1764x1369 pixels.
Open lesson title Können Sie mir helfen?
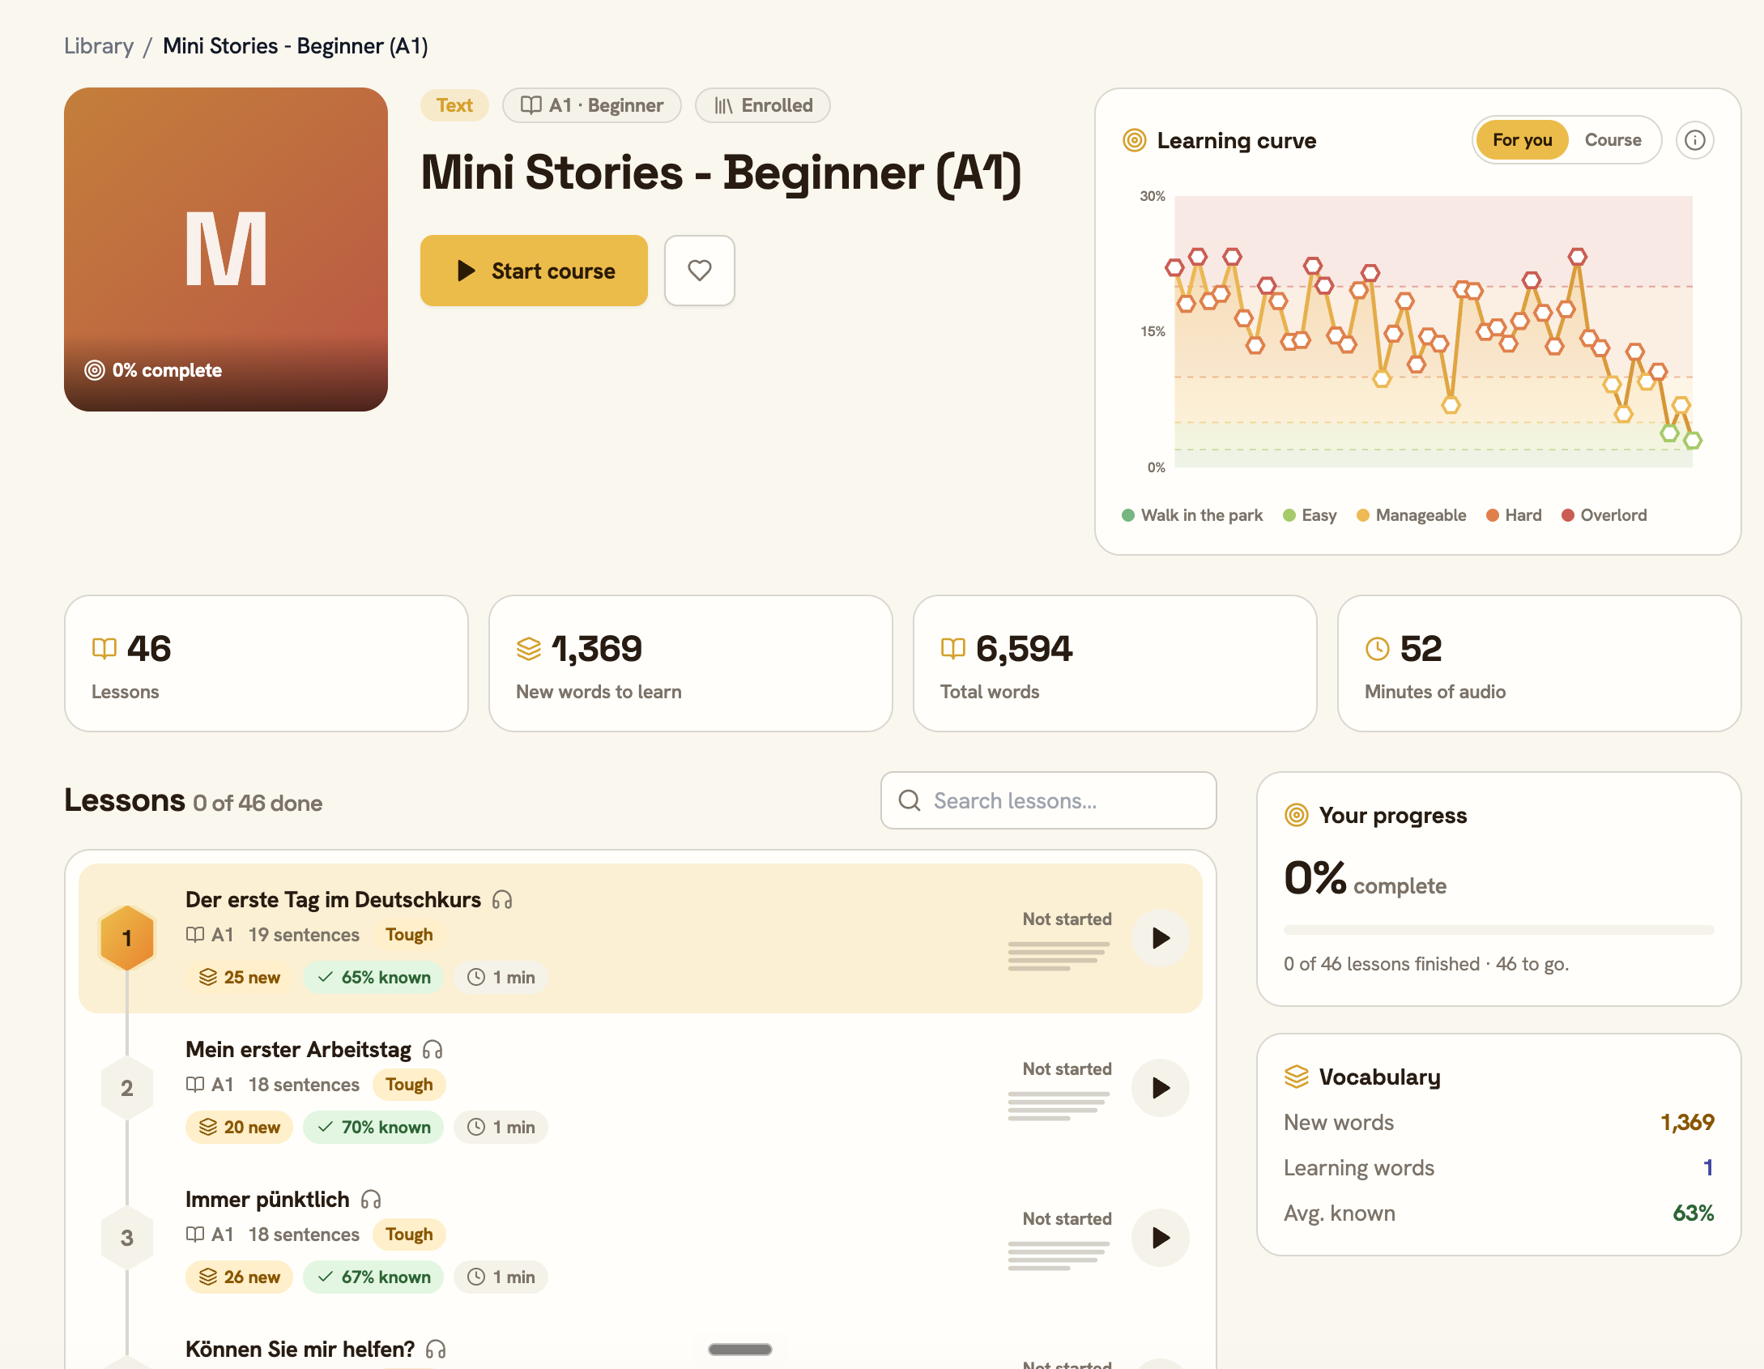click(x=300, y=1350)
